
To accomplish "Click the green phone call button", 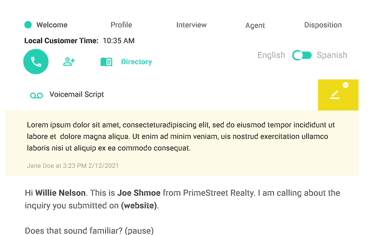I will [36, 62].
